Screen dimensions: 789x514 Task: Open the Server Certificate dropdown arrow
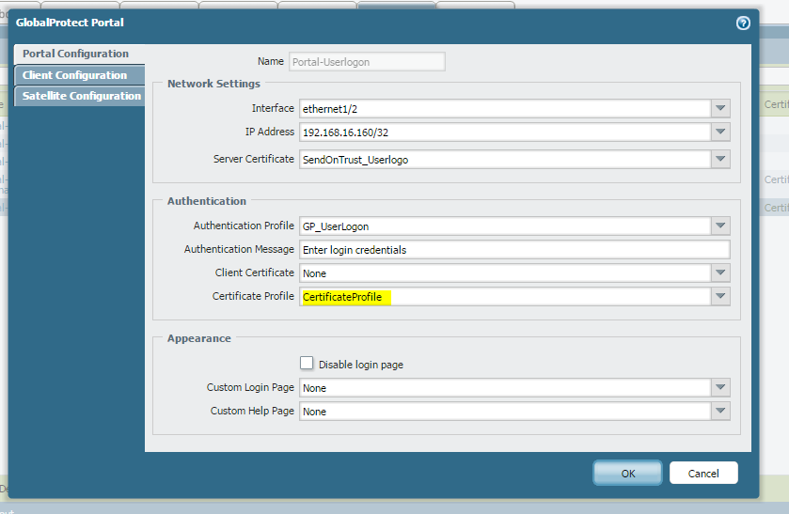pyautogui.click(x=720, y=160)
